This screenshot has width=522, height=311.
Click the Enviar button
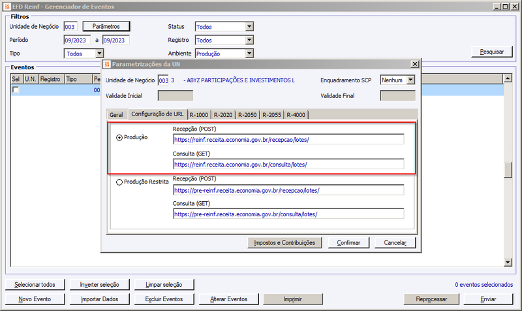click(488, 299)
